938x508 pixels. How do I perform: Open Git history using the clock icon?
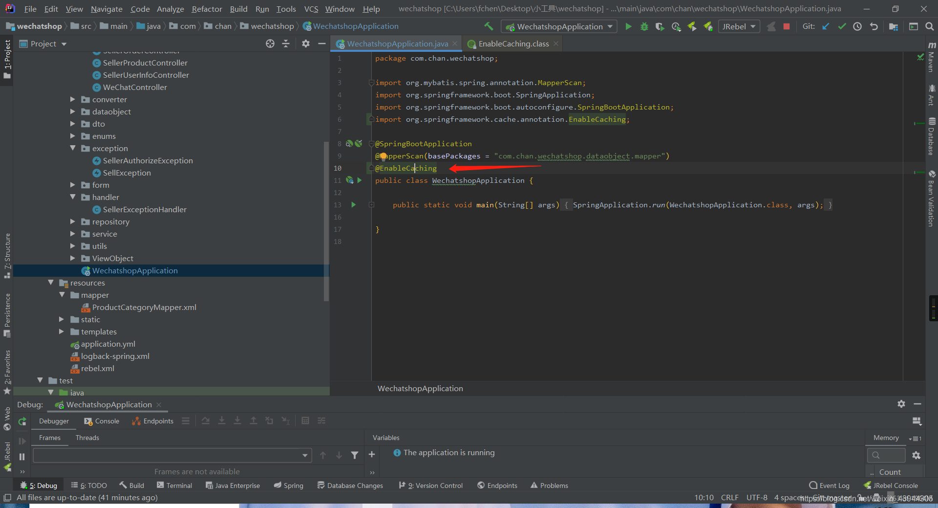click(857, 26)
